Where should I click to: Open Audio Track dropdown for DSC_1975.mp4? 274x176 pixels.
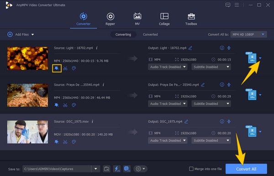tap(168, 140)
